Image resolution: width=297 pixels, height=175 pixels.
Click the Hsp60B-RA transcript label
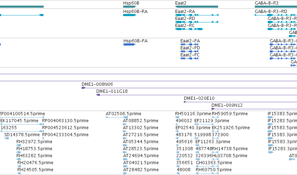(135, 12)
